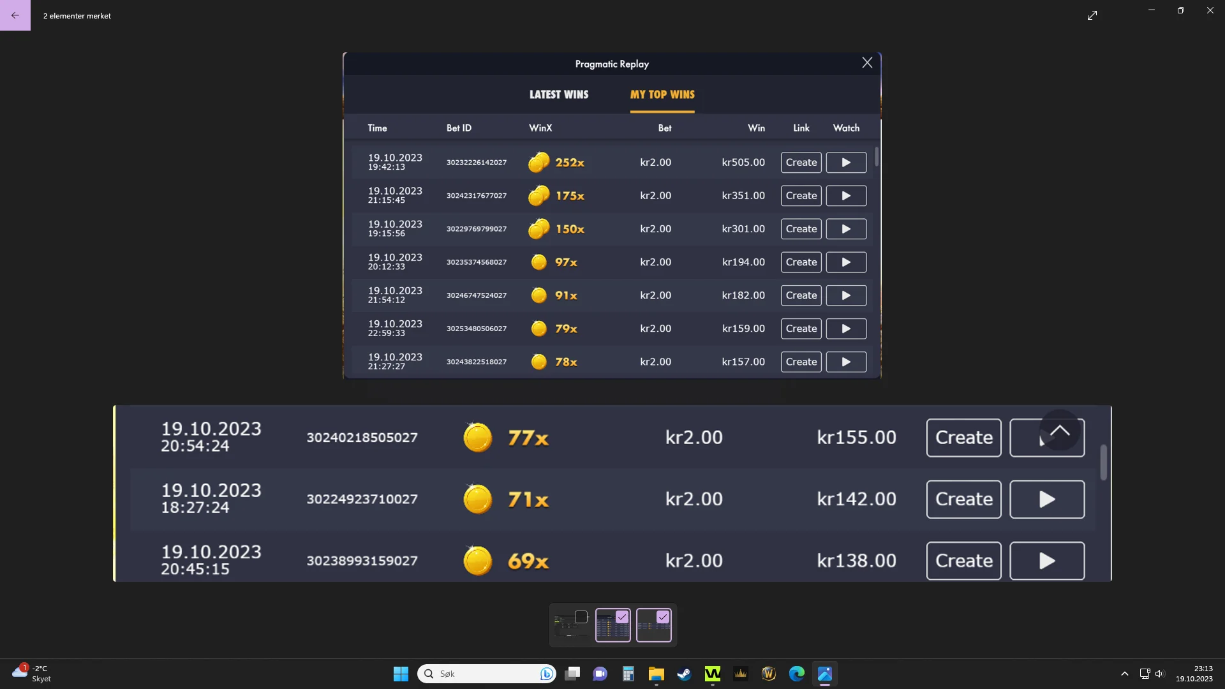Create a link for the 97x win

pyautogui.click(x=801, y=262)
